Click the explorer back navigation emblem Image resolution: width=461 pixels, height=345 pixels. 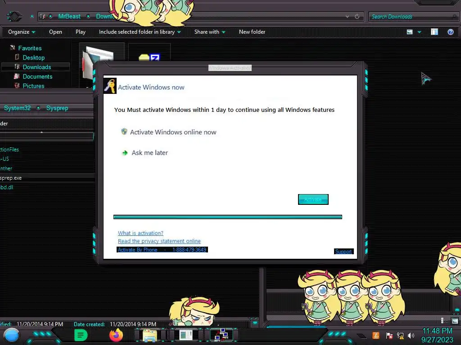tap(14, 16)
